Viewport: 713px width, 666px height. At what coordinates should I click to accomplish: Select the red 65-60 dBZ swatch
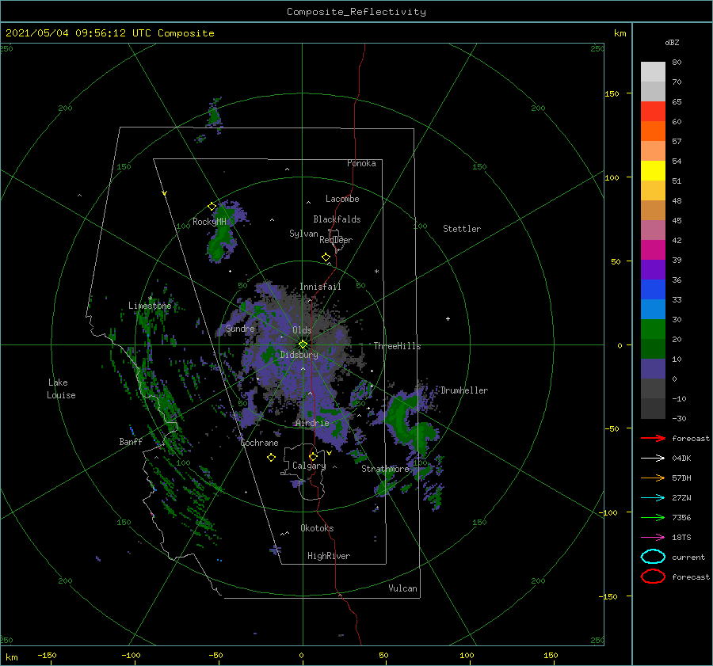point(653,112)
